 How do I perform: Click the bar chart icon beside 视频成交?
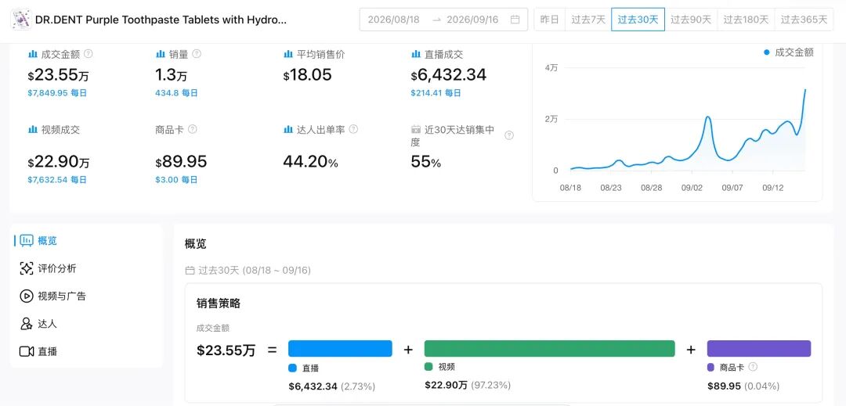[x=32, y=129]
